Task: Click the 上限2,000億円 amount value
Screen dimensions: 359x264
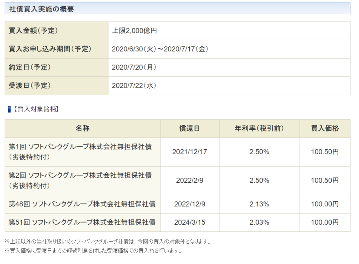Action: [x=135, y=31]
